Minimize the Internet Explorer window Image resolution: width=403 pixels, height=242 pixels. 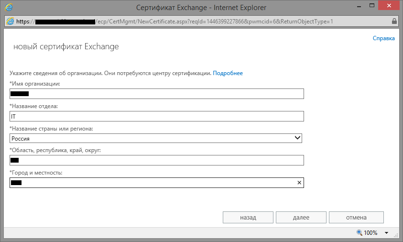tap(359, 6)
